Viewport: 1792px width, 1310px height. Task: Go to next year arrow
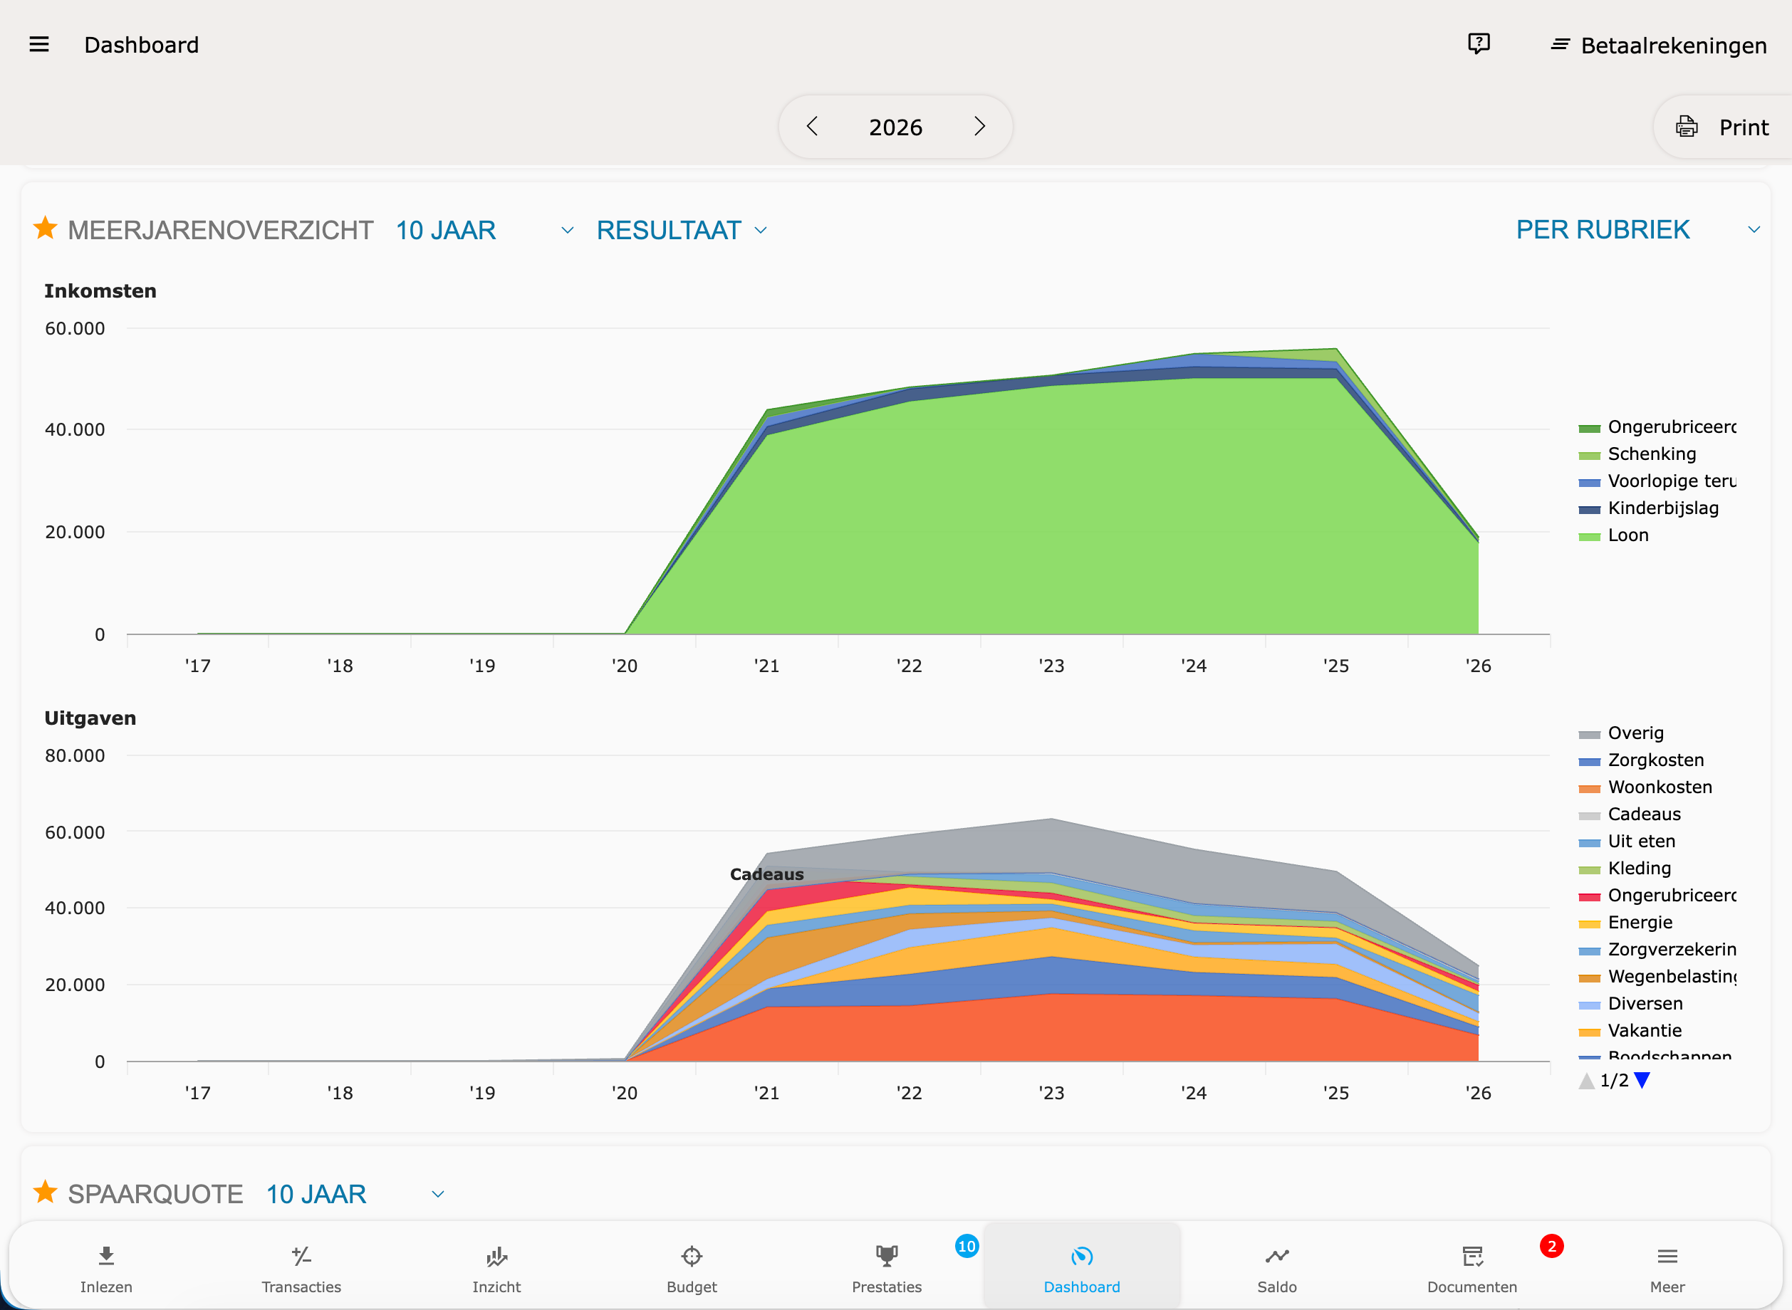point(979,126)
